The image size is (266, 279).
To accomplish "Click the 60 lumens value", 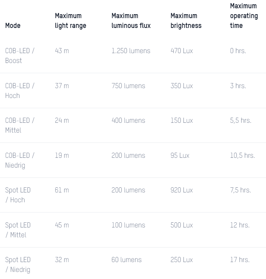I will click(x=127, y=260).
